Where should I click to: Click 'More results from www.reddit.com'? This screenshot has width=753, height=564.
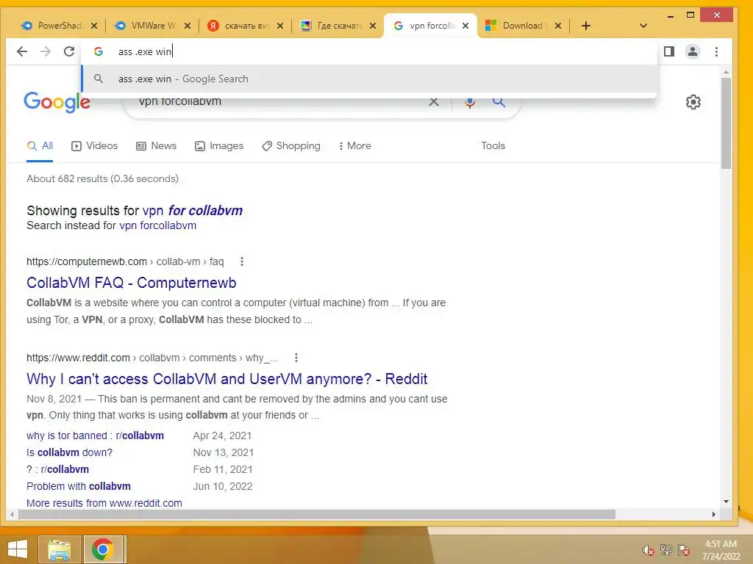tap(104, 503)
